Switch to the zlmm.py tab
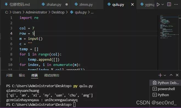Viewport: 181px width, 108px height. tap(87, 4)
